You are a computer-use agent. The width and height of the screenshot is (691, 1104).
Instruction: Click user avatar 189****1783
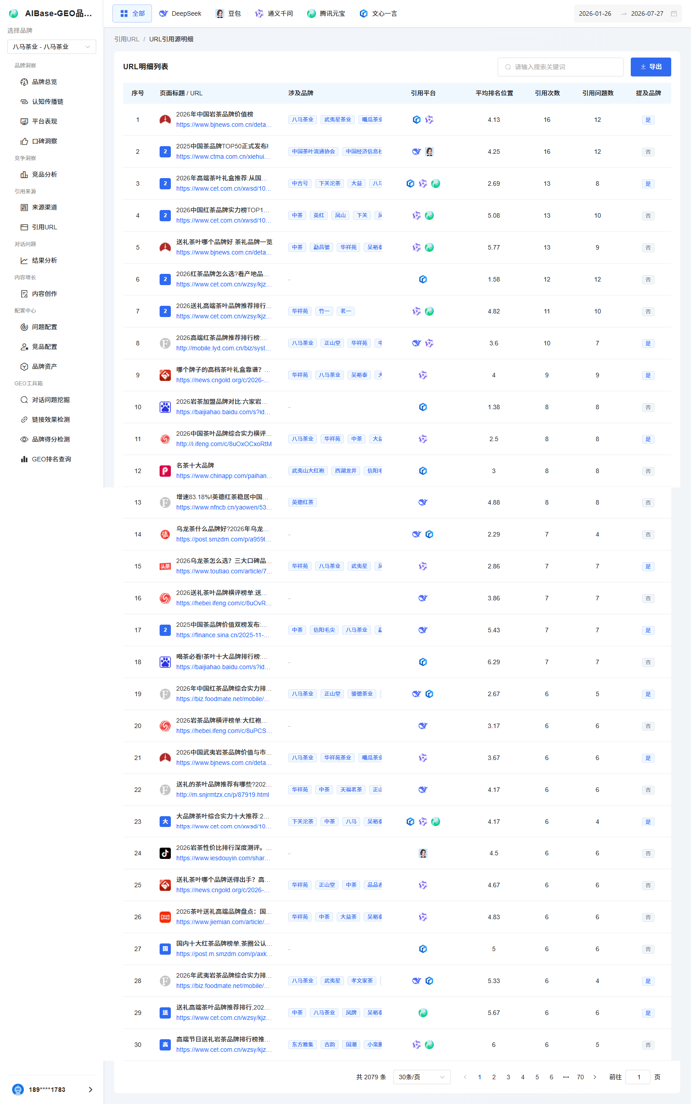18,1089
